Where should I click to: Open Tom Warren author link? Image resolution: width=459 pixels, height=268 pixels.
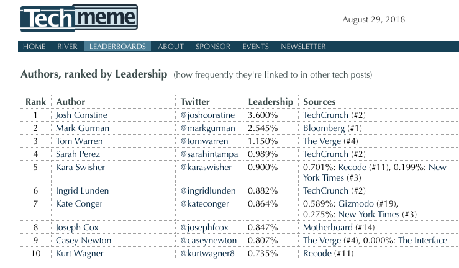pos(78,141)
